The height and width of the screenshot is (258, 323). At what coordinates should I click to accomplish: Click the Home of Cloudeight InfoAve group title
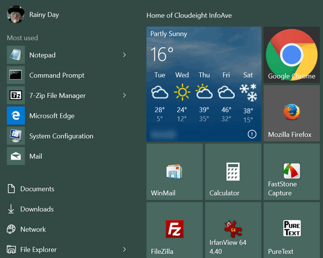pos(189,16)
